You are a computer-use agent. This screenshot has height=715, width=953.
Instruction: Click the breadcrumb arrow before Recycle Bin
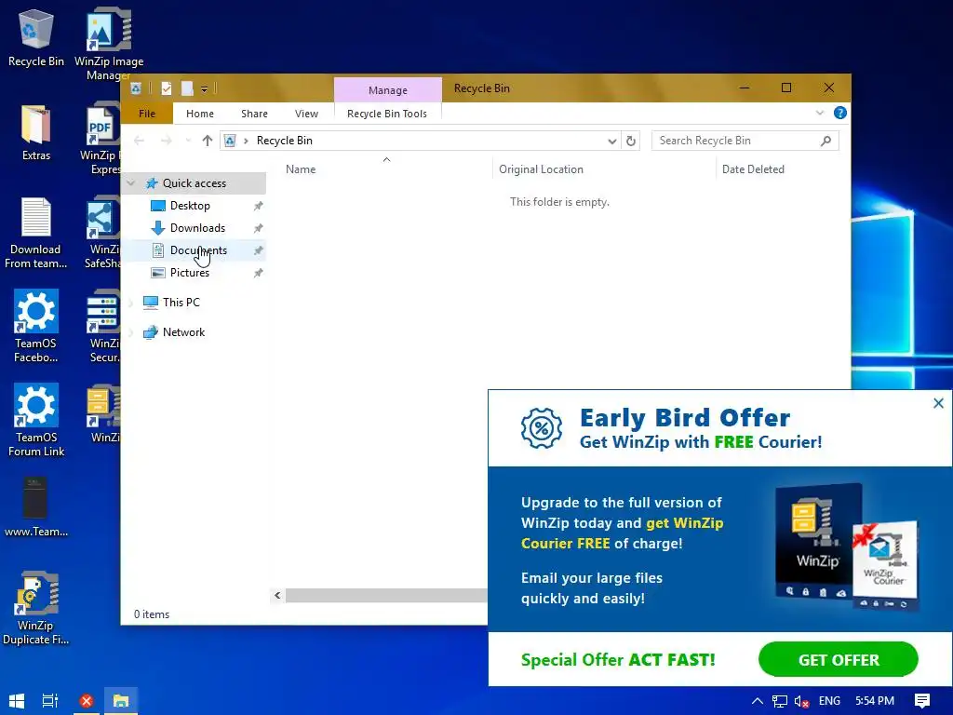pos(246,142)
